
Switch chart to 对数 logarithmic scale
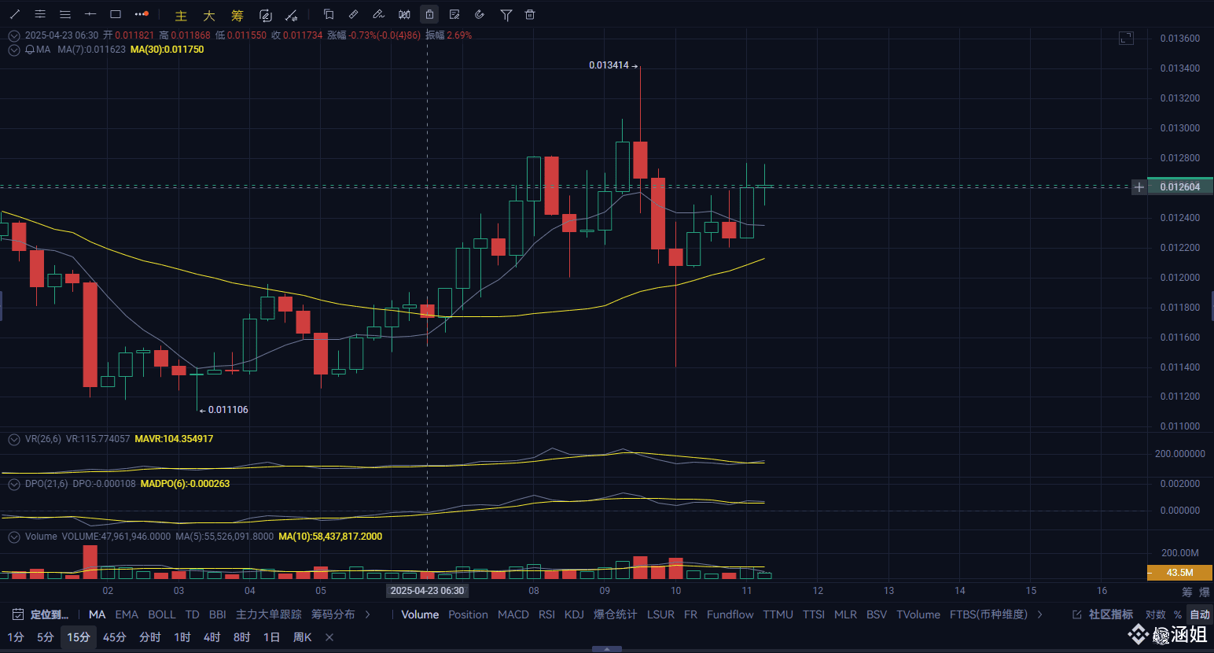[1154, 614]
